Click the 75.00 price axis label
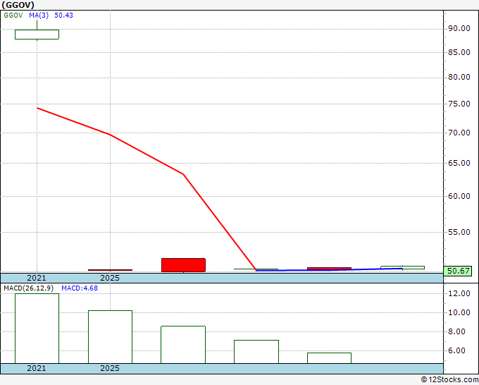This screenshot has width=479, height=385. [459, 104]
